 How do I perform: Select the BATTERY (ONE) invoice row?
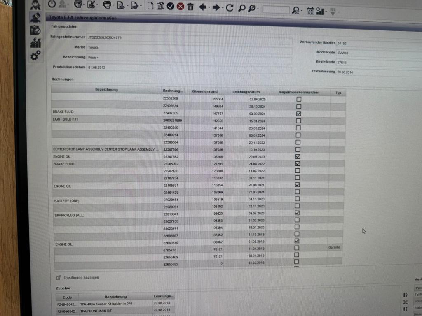(107, 201)
